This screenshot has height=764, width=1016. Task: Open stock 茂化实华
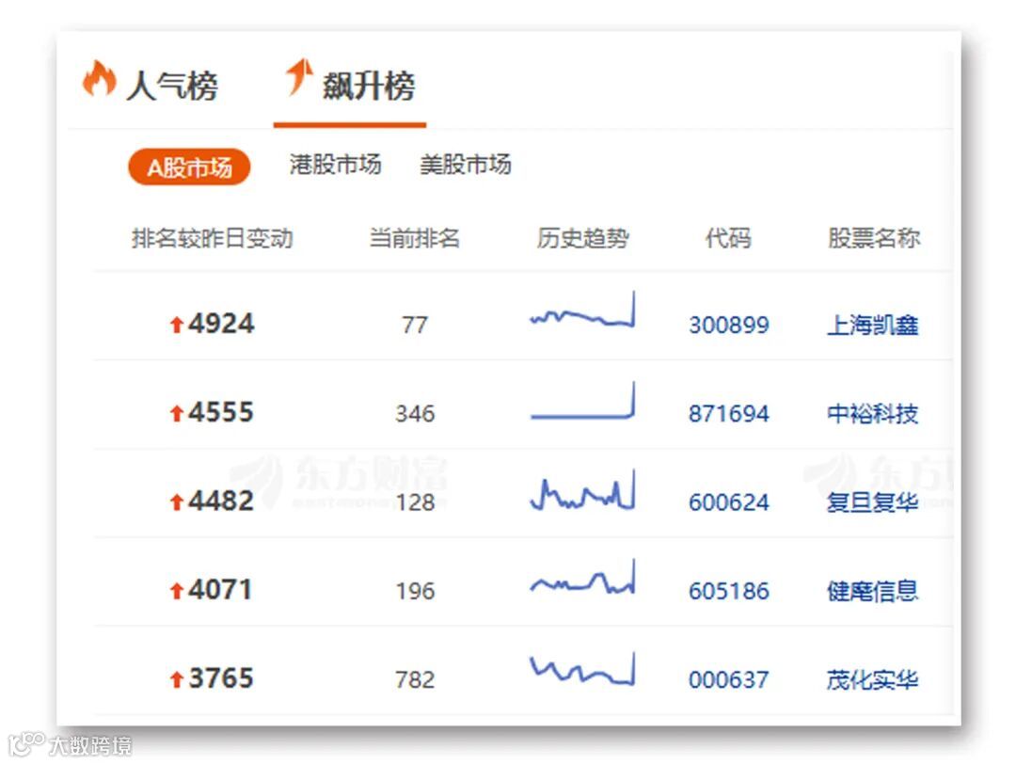click(872, 679)
